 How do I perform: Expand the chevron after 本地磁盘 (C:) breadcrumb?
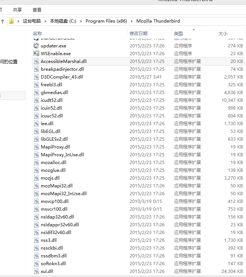pyautogui.click(x=81, y=21)
